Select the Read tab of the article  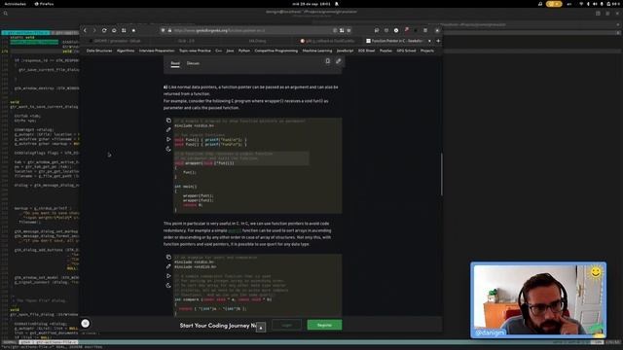(x=175, y=63)
